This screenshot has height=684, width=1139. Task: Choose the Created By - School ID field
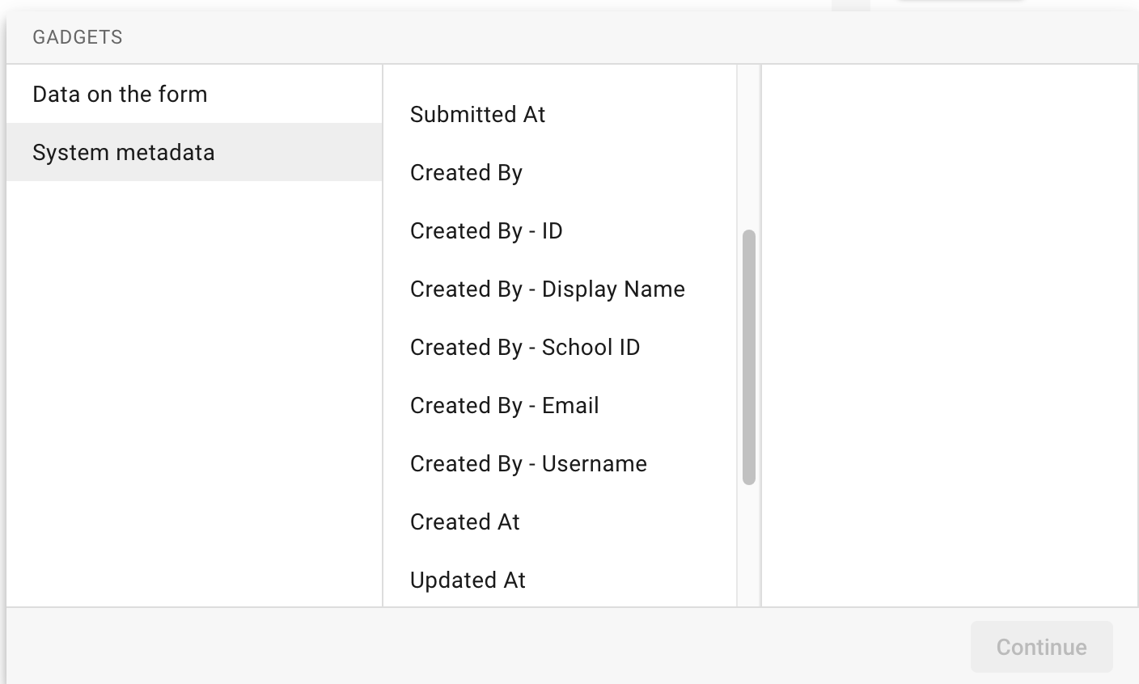(525, 347)
